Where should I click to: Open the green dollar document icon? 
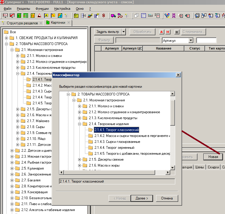point(19,15)
